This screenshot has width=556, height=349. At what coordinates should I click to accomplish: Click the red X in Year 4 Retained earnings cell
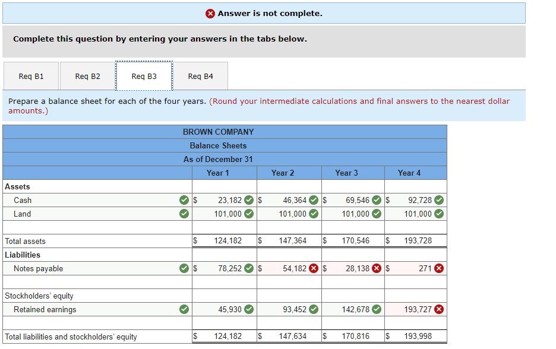point(438,309)
